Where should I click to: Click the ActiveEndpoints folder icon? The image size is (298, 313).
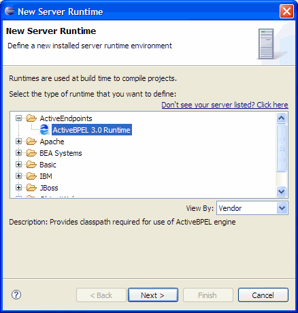(31, 118)
